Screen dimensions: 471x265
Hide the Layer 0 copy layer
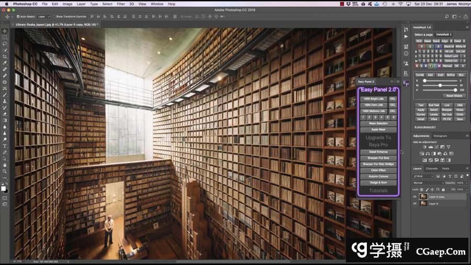coord(415,196)
